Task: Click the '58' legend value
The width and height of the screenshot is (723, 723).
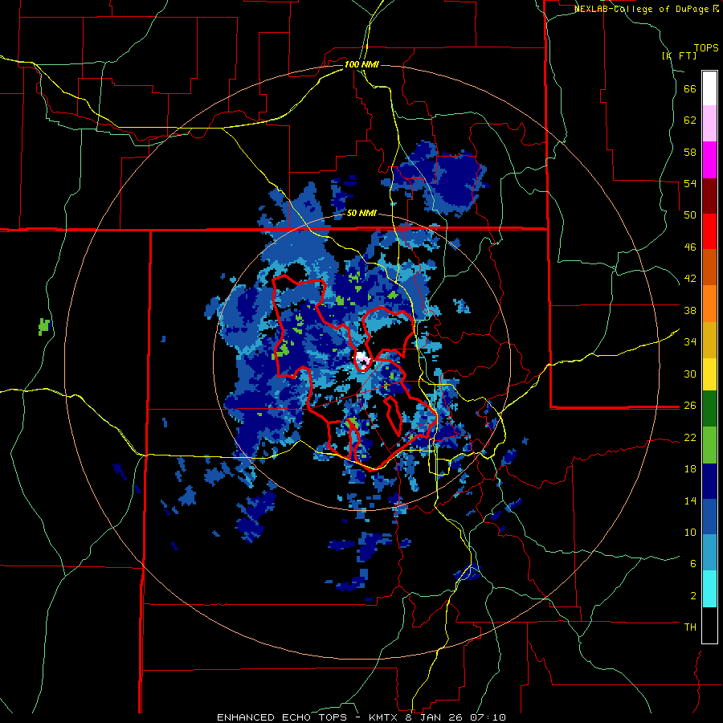Action: [690, 152]
